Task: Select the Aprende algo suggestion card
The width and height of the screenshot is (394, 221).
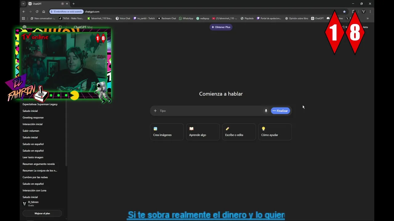Action: [203, 132]
